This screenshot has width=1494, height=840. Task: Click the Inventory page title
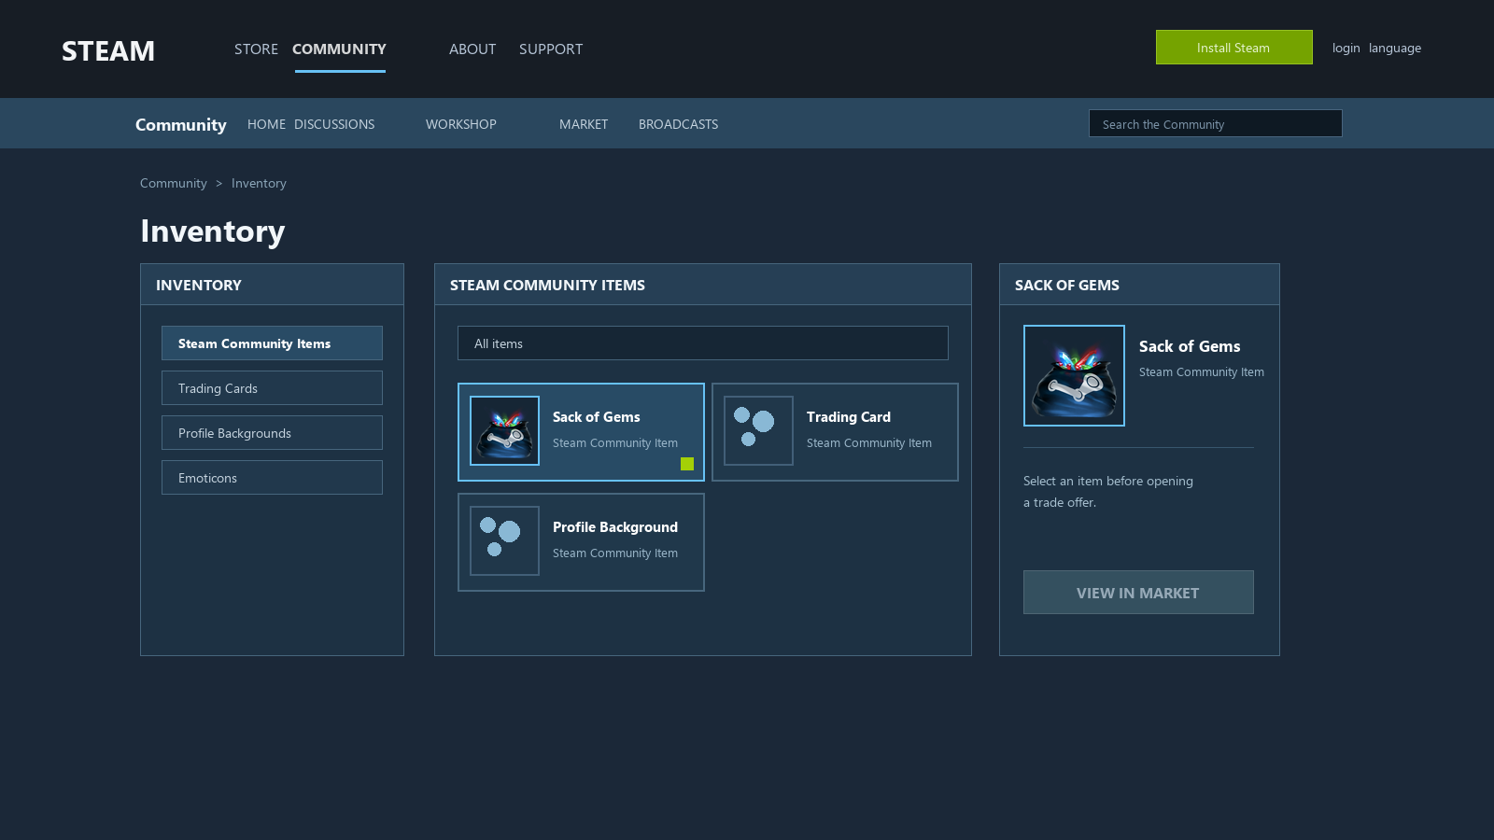[213, 231]
